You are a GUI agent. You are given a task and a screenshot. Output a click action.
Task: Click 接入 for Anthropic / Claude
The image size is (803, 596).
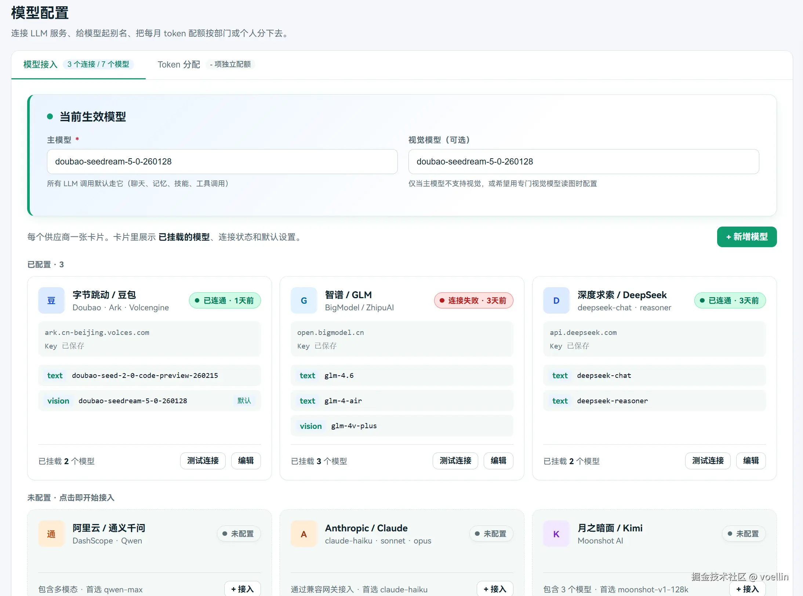(495, 589)
